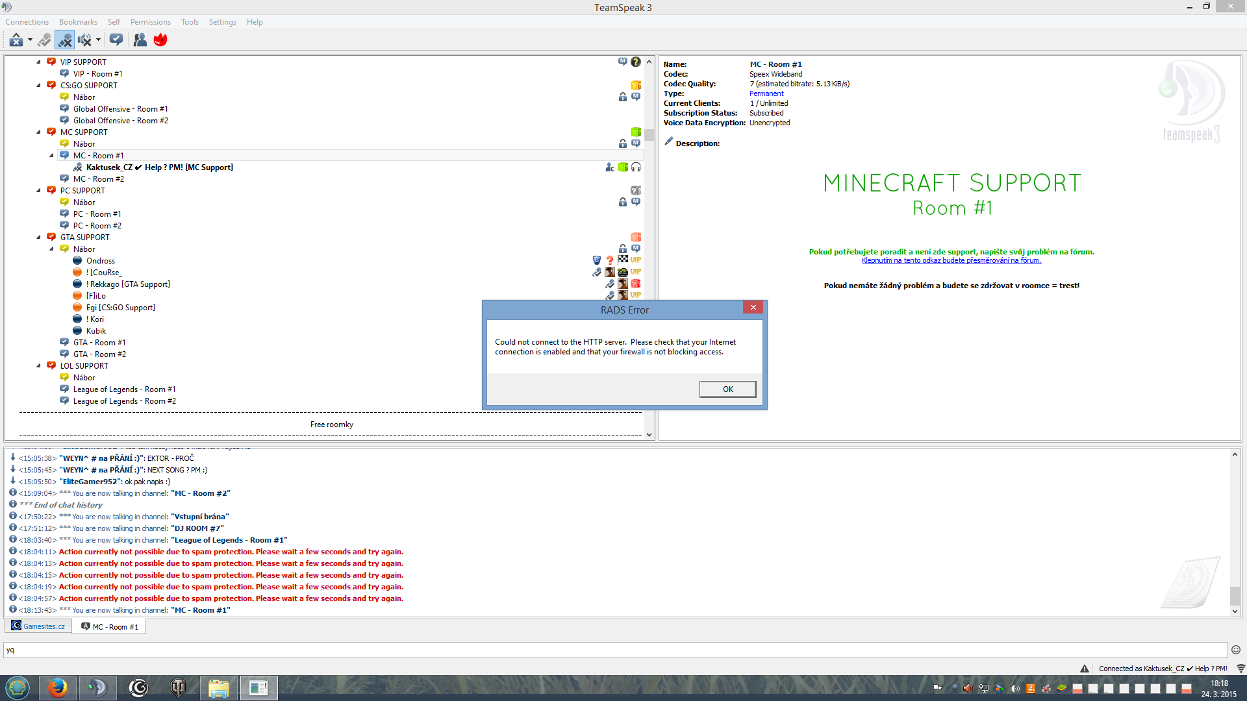Open Mute Speakers dropdown arrow
The height and width of the screenshot is (701, 1247).
pos(98,40)
